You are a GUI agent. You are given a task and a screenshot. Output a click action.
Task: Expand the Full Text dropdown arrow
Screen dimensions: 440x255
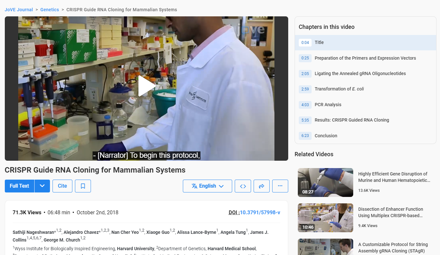pyautogui.click(x=42, y=186)
